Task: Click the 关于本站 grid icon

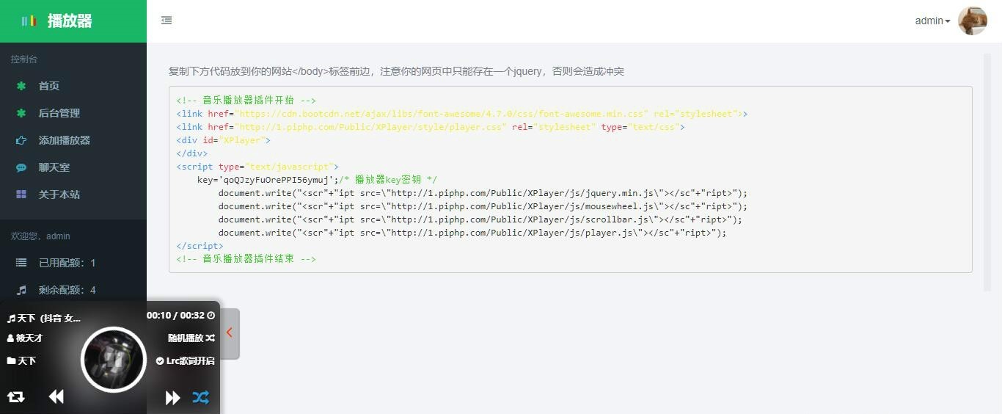Action: point(21,195)
